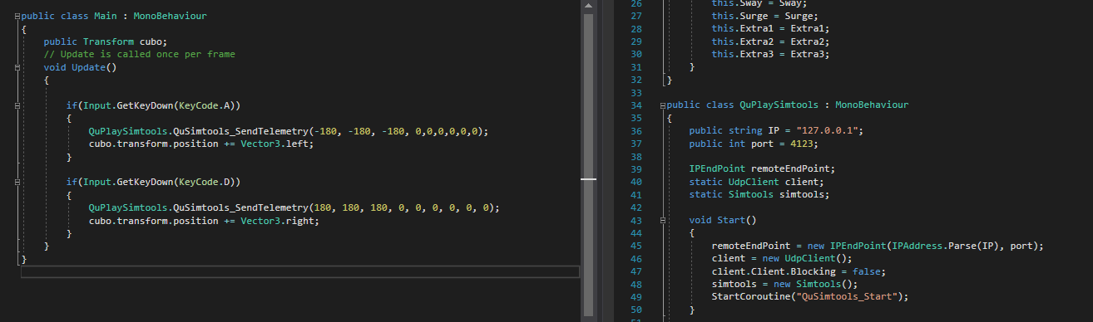The height and width of the screenshot is (322, 1093).
Task: Click SendTelemetry call with positive 180 arguments
Action: click(294, 207)
